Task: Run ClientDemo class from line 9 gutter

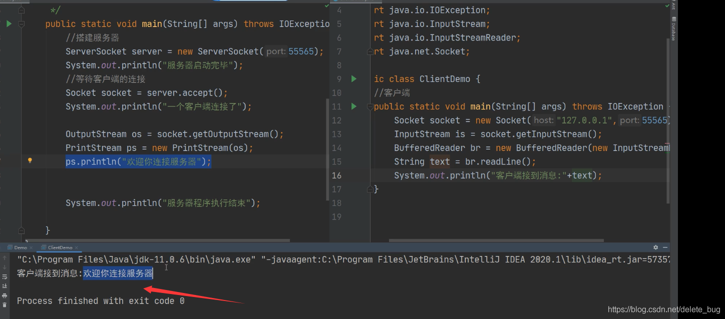Action: (354, 78)
